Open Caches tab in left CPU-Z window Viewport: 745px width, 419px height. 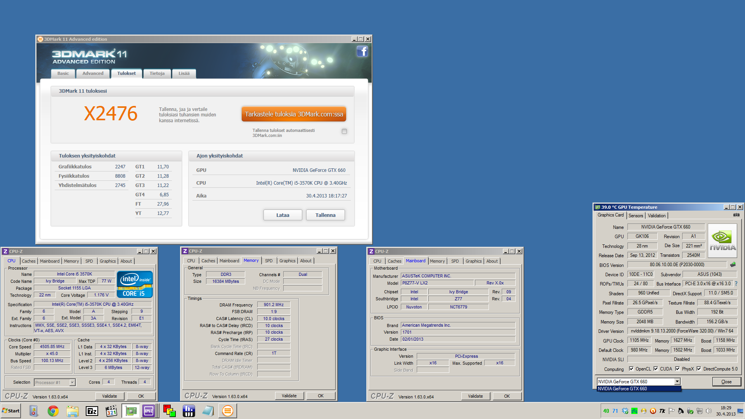click(28, 261)
